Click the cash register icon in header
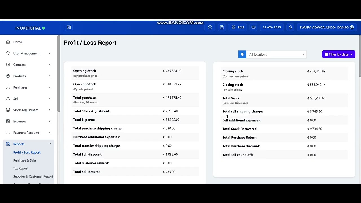This screenshot has width=361, height=203. (x=253, y=27)
